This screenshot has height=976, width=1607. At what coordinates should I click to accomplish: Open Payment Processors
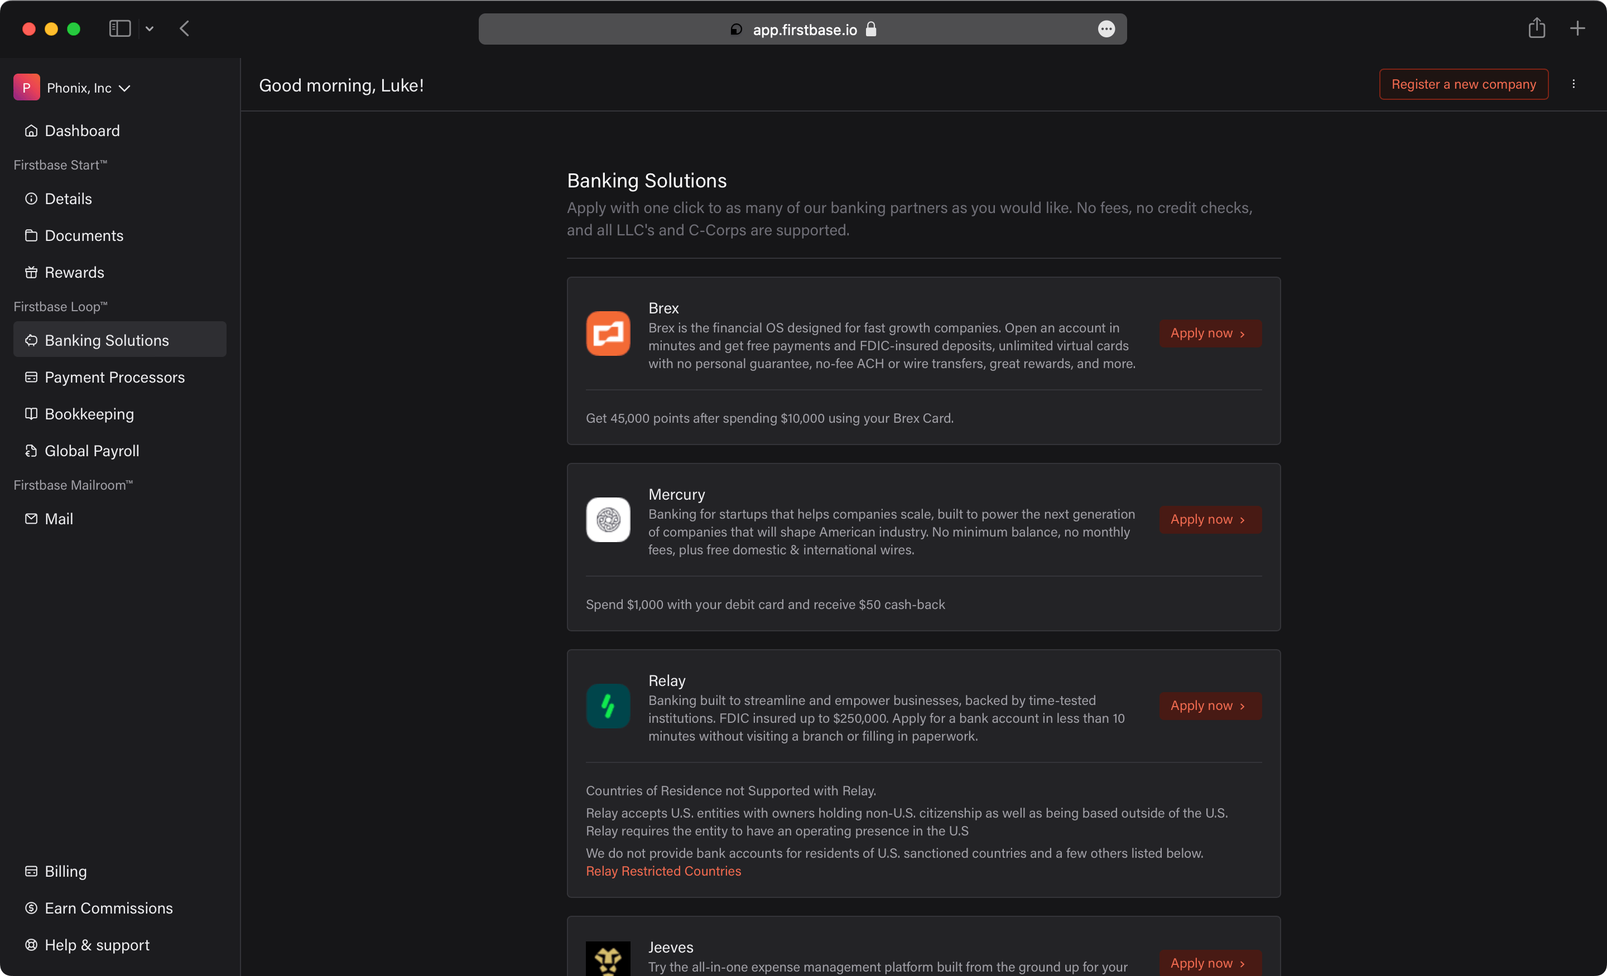(x=119, y=377)
